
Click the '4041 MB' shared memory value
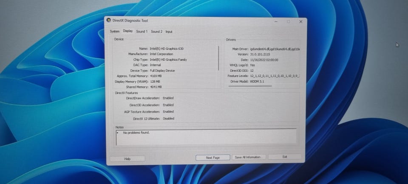click(156, 87)
